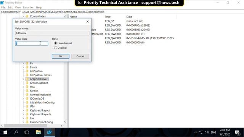The width and height of the screenshot is (244, 137).
Task: Select the IPMI folder icon
Action: (x=27, y=107)
